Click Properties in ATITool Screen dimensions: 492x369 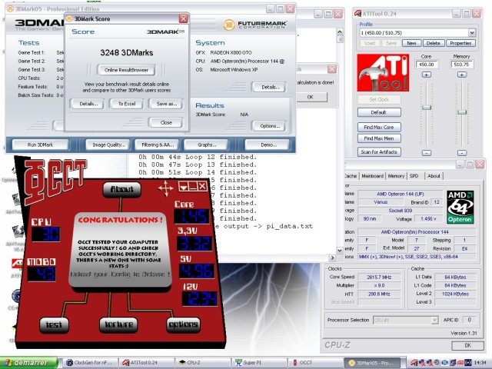point(460,43)
